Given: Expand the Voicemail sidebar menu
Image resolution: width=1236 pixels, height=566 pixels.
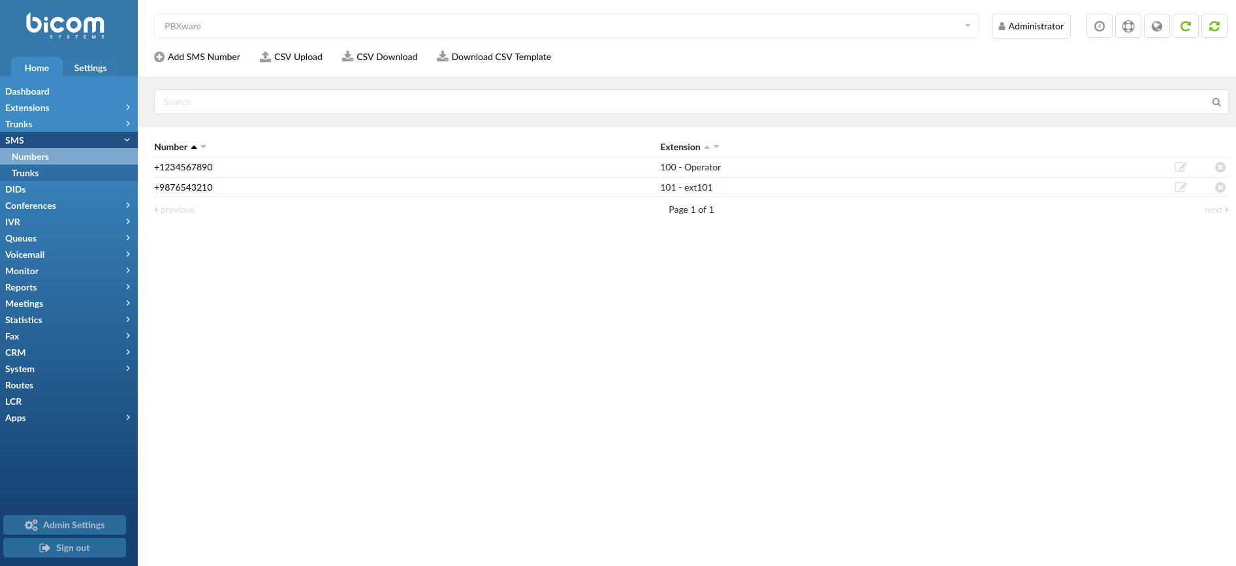Looking at the screenshot, I should tap(69, 255).
